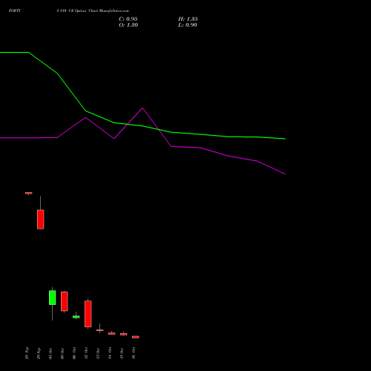This screenshot has width=371, height=371.
Task: Click the high value H: 1.35
Action: [188, 19]
